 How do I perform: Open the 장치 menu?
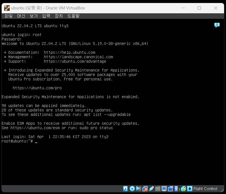pyautogui.click(x=59, y=16)
